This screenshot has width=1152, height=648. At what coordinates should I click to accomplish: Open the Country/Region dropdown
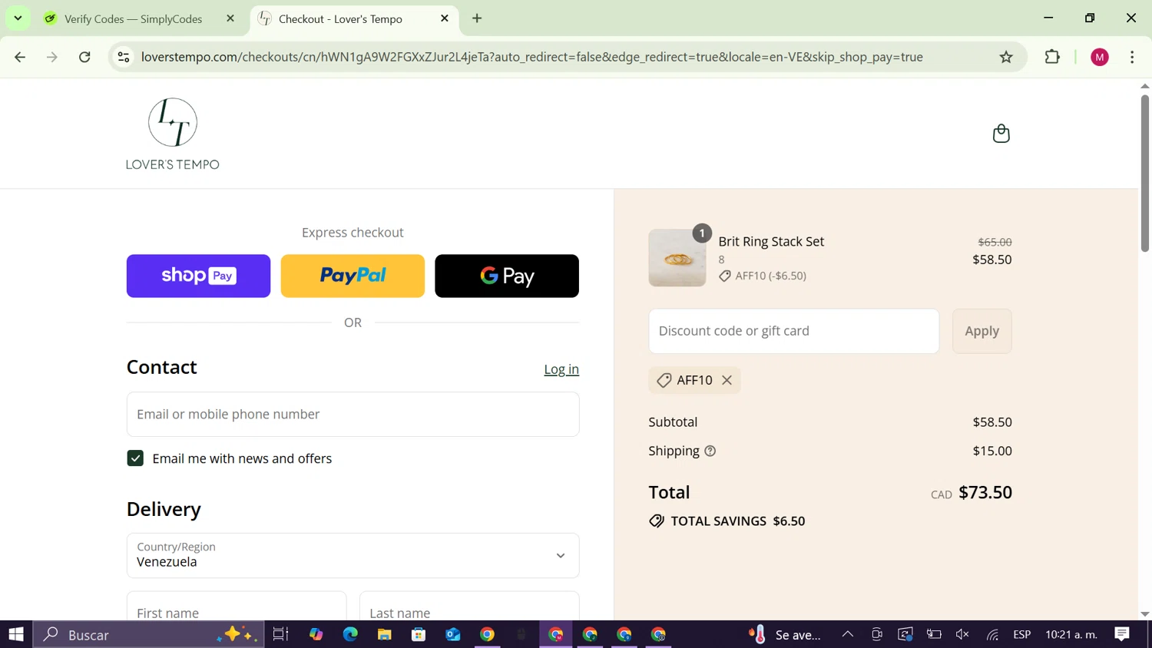353,555
